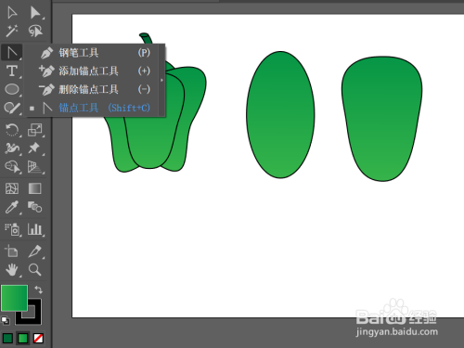Viewport: 464px width, 348px height.
Task: Select the Direct Selection tool
Action: [35, 13]
